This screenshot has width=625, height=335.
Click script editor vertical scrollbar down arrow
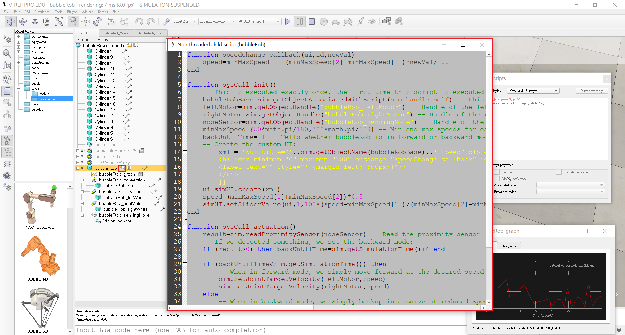(x=489, y=302)
